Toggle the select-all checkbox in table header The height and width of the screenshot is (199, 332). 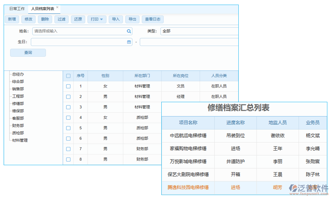pyautogui.click(x=68, y=76)
